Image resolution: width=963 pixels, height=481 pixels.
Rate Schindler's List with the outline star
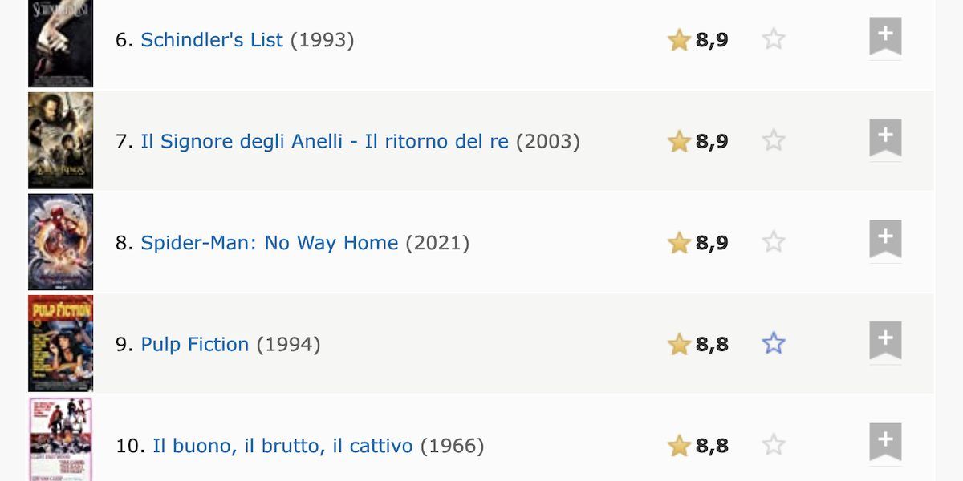coord(774,39)
